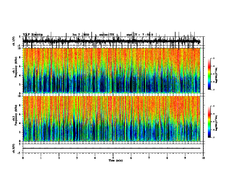Click the ch.1 frequency spectrogram panel

(111, 71)
